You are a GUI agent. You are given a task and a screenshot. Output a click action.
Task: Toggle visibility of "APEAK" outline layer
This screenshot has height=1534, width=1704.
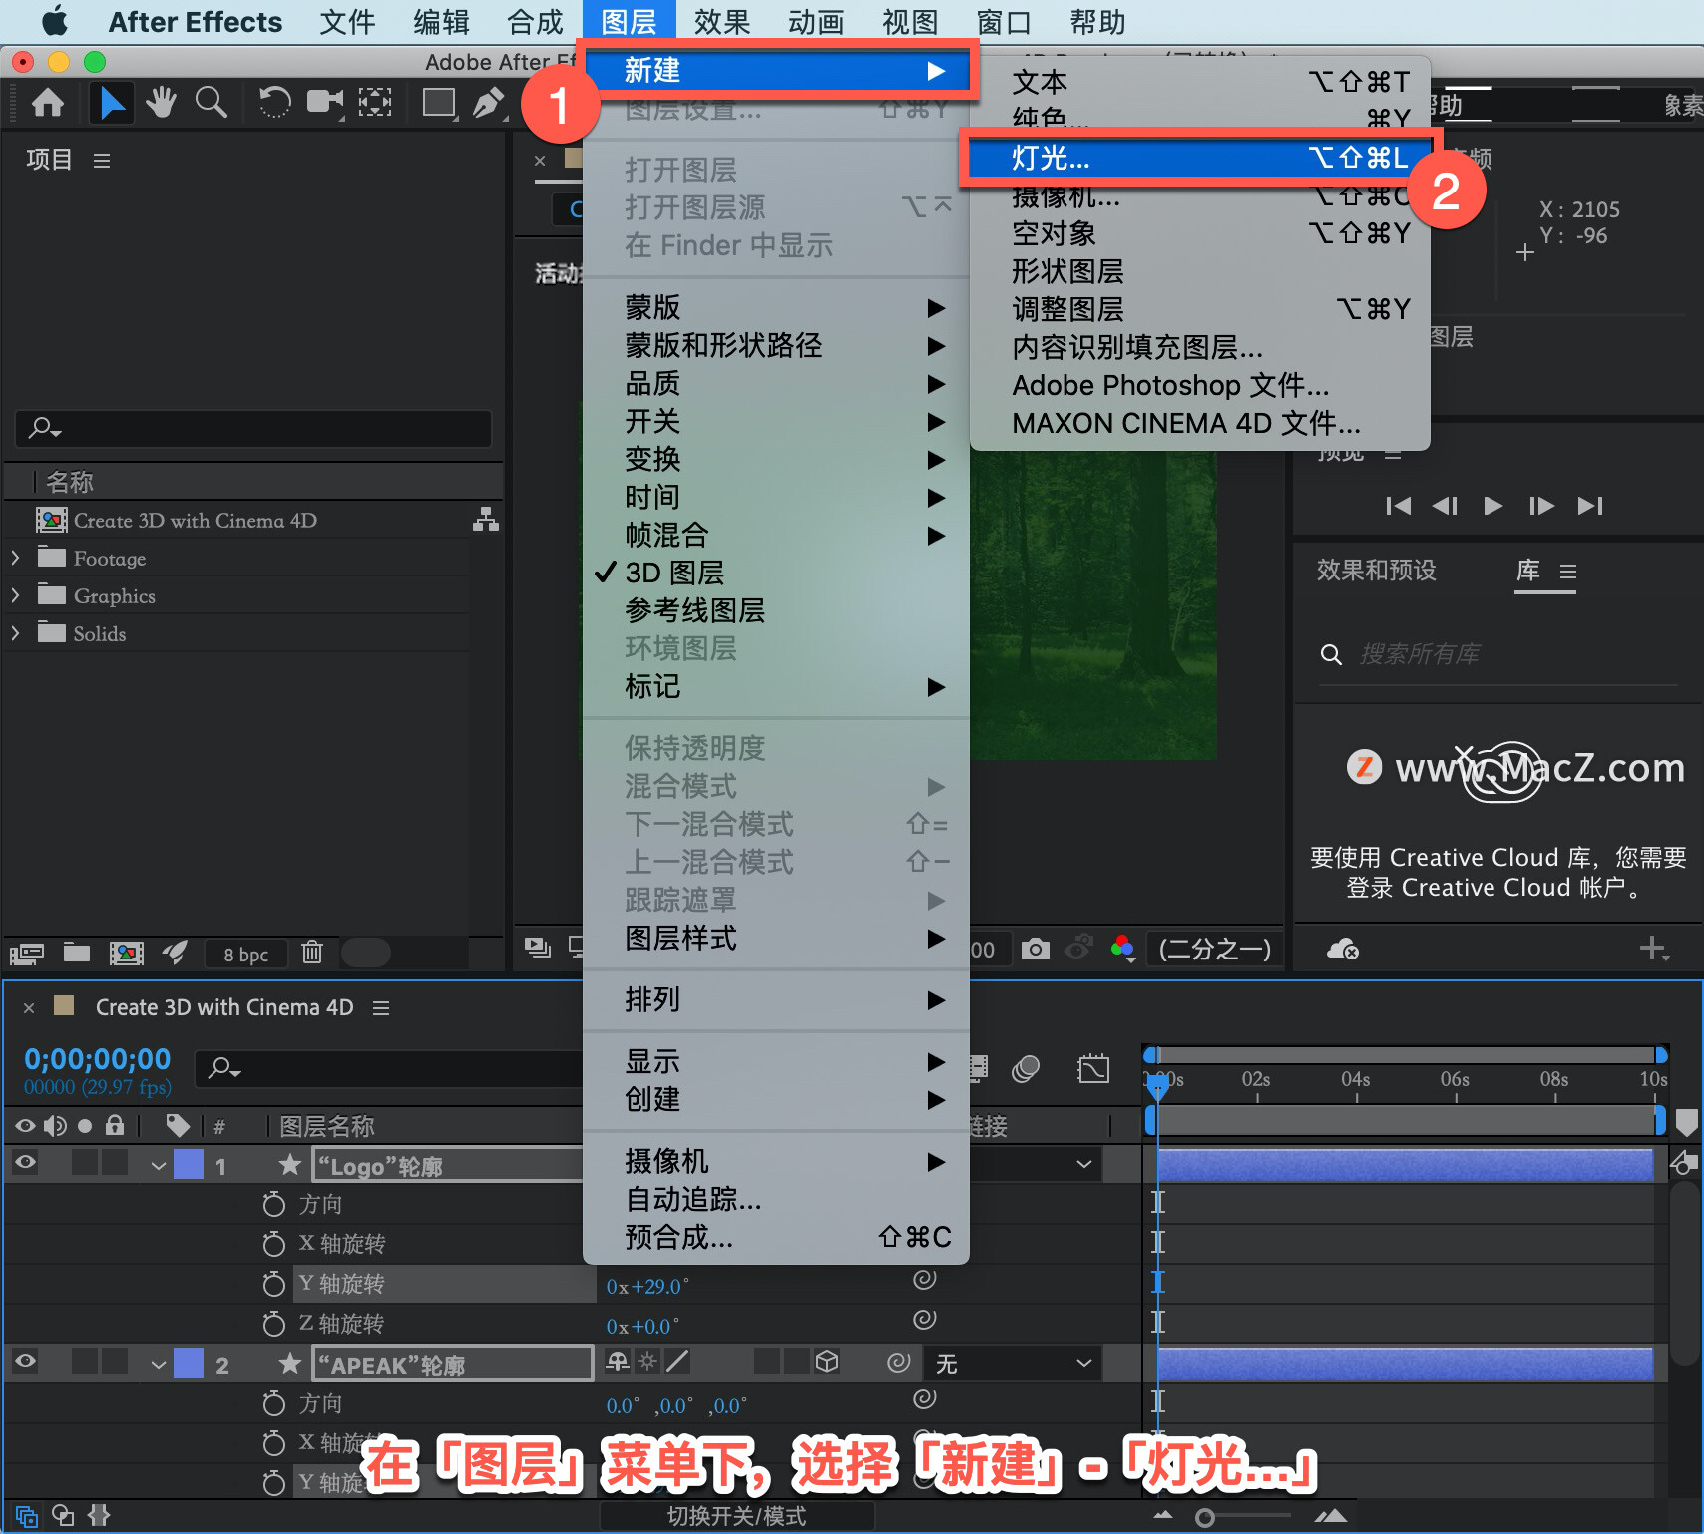[26, 1361]
